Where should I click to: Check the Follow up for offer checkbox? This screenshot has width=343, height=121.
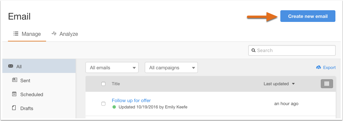coord(103,104)
